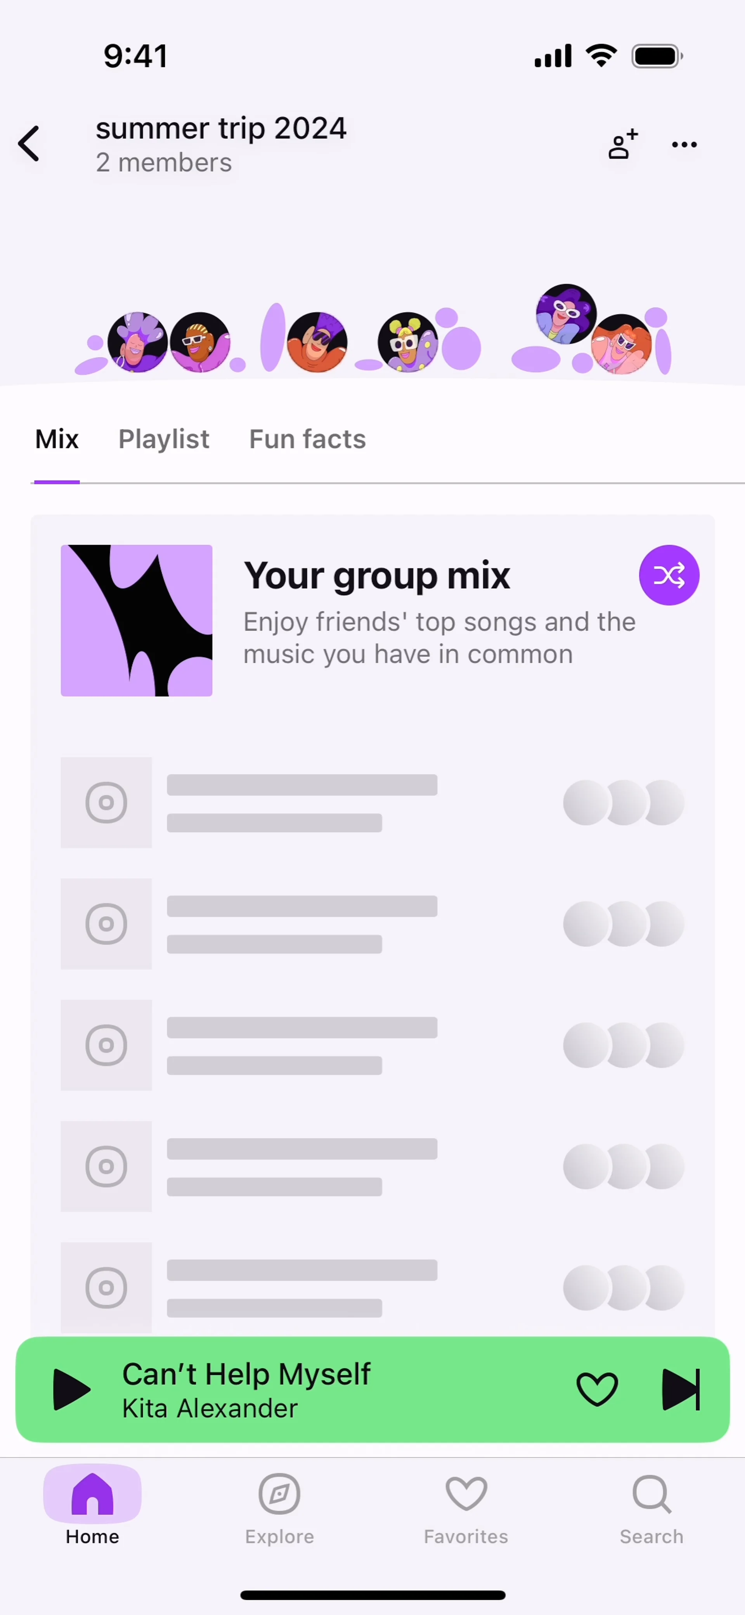Shuffle the group mix

click(669, 575)
